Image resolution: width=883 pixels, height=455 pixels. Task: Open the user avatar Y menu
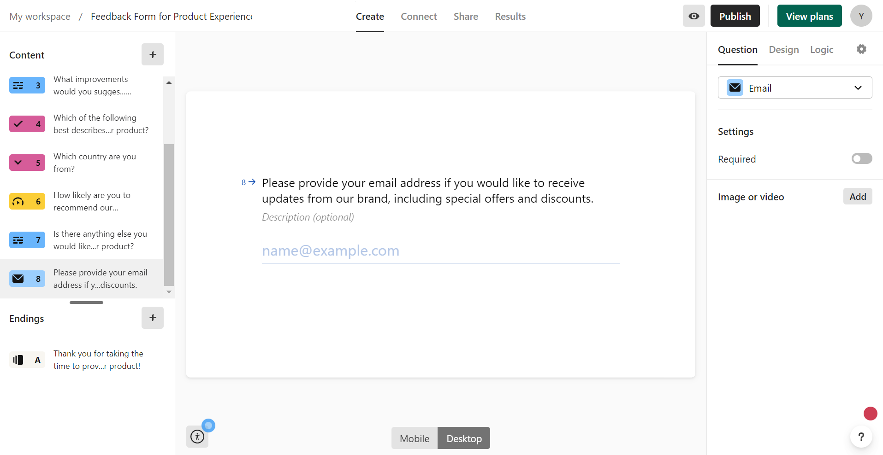(x=861, y=16)
